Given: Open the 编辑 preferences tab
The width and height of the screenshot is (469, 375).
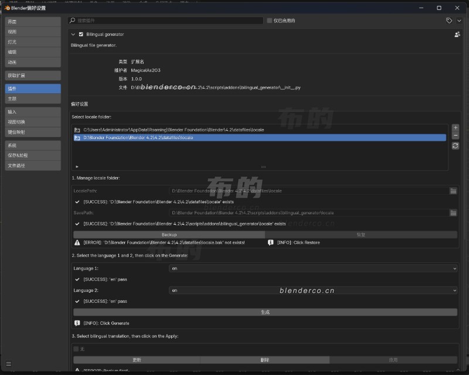Looking at the screenshot, I should 33,52.
